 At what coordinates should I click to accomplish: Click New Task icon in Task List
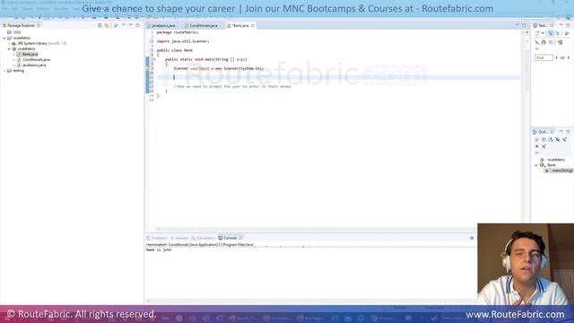(538, 33)
